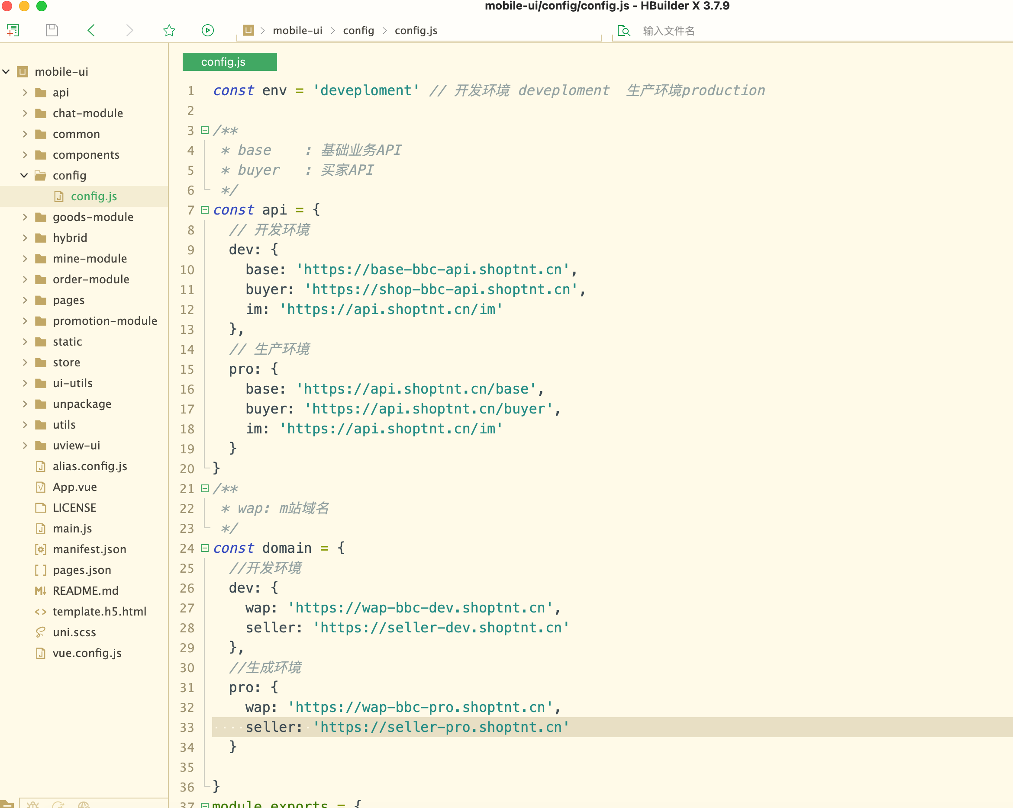Click the uni.scss file icon
The height and width of the screenshot is (808, 1013).
[x=41, y=632]
